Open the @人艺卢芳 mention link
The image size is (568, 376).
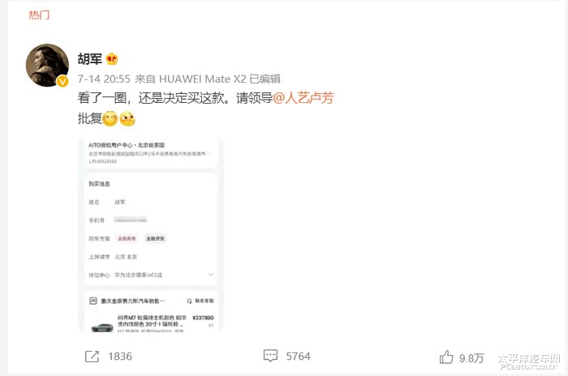point(303,98)
